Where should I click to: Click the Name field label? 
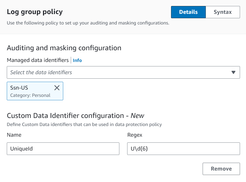[14, 135]
